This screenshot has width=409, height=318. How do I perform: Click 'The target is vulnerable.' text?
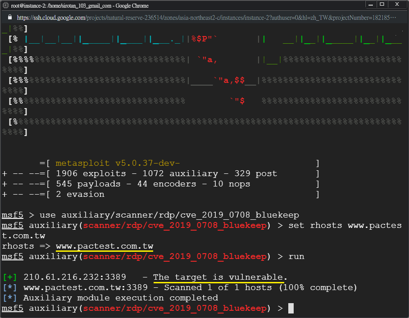[x=220, y=277]
